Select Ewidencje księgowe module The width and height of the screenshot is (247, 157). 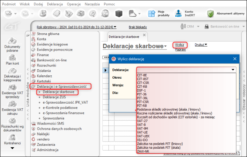52,44
